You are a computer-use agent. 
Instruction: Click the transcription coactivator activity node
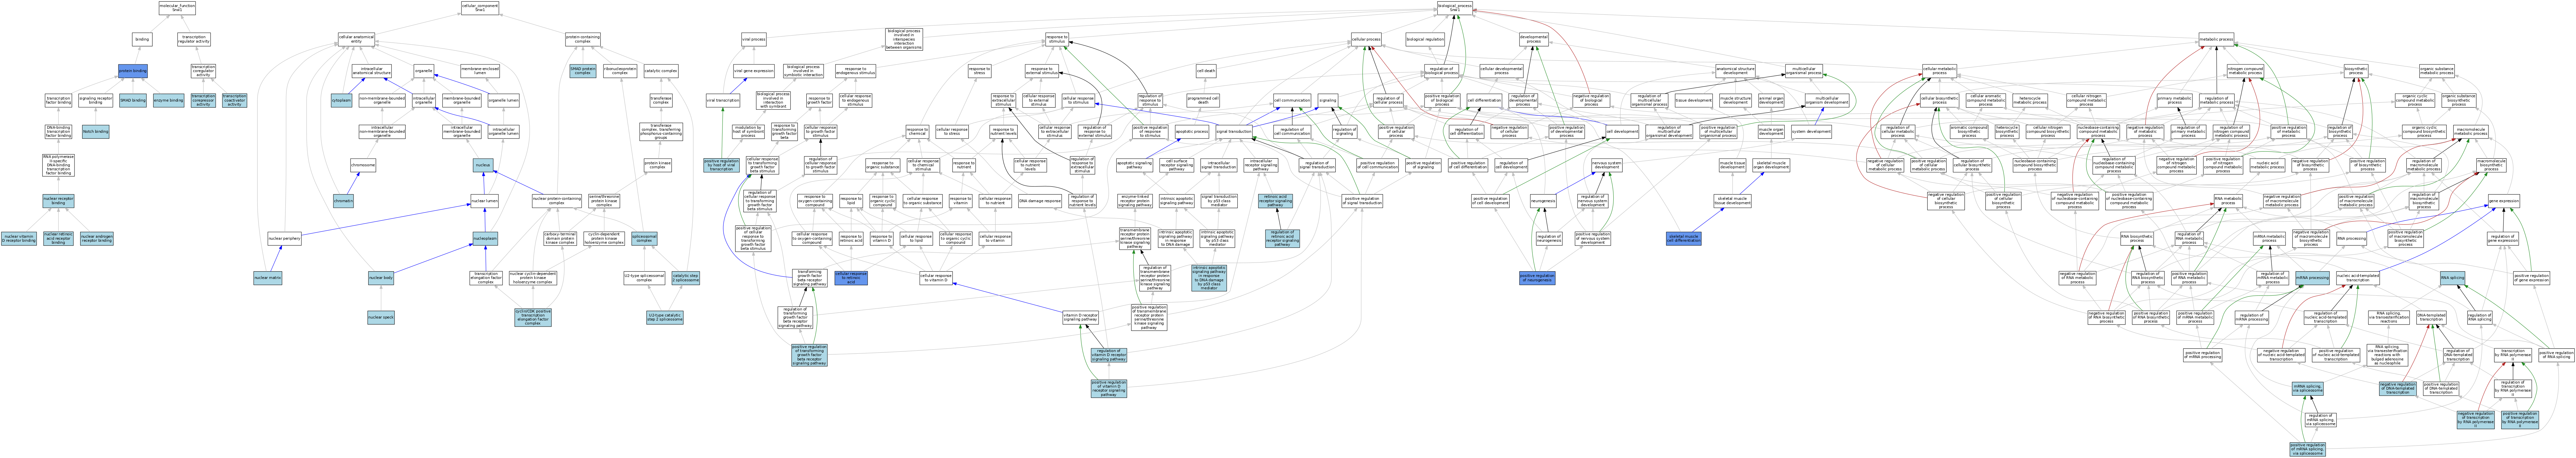tap(234, 100)
